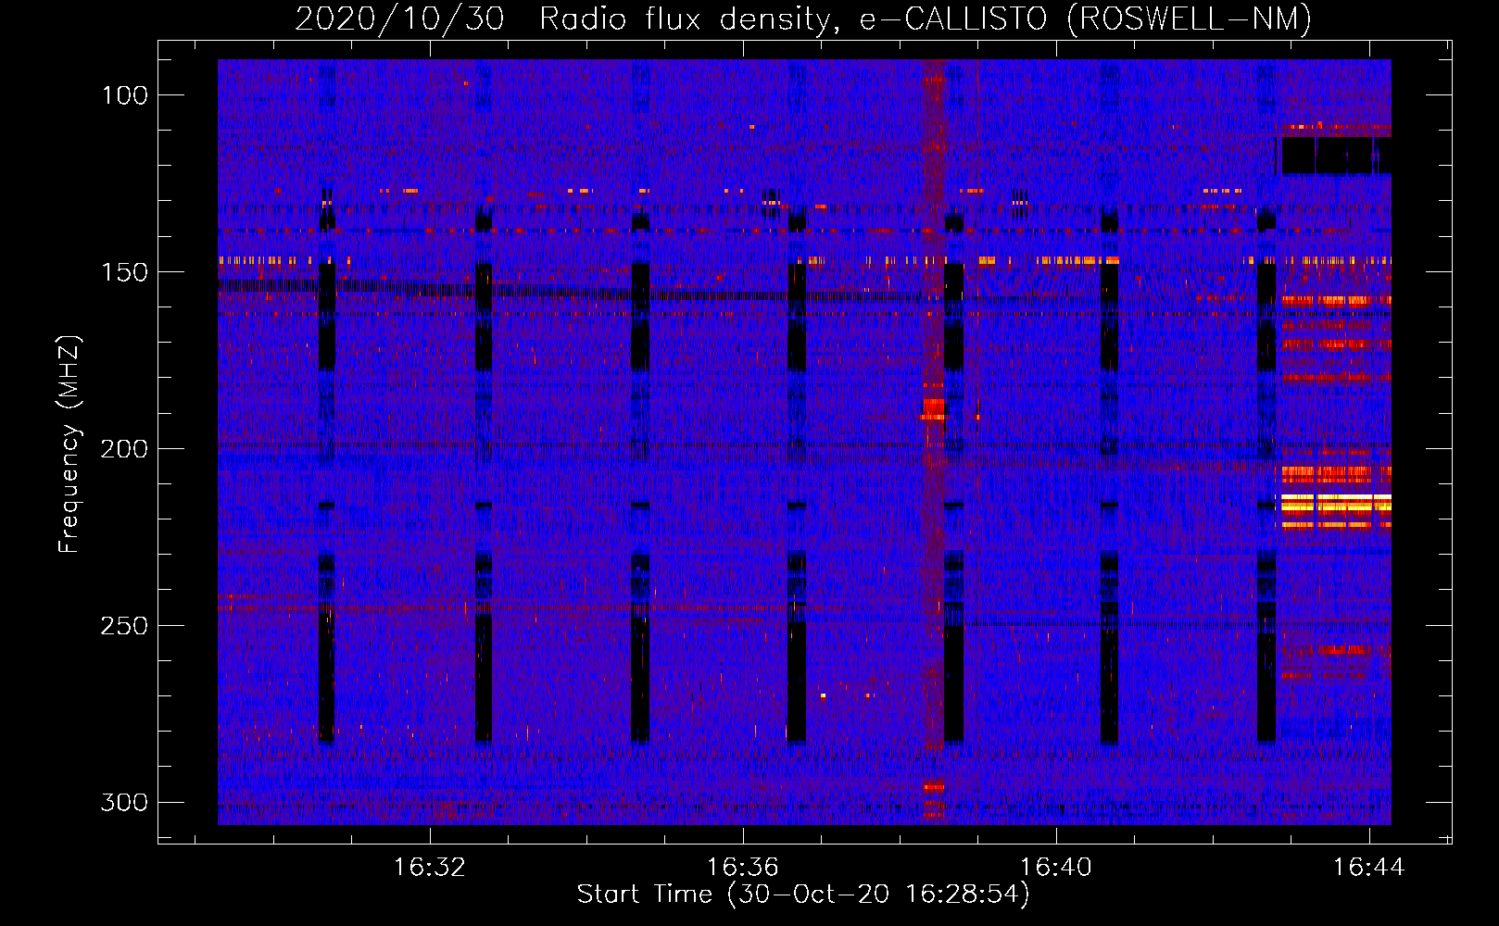Select the Frequency (MHZ) axis label
This screenshot has width=1499, height=926.
[x=69, y=444]
